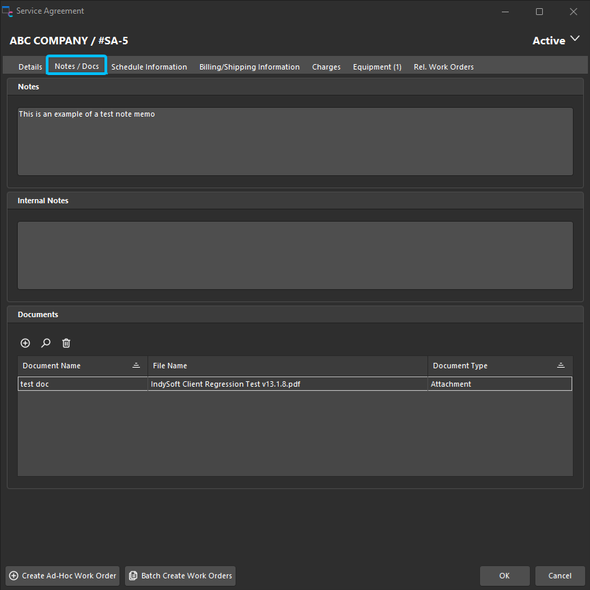The image size is (590, 590).
Task: Open Billing/Shipping Information tab
Action: (249, 67)
